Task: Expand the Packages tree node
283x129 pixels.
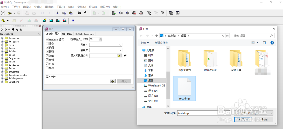Action: click(x=3, y=38)
